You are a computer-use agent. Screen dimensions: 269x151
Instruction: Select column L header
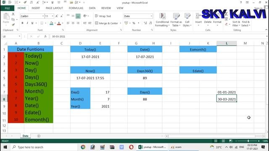[x=227, y=43]
